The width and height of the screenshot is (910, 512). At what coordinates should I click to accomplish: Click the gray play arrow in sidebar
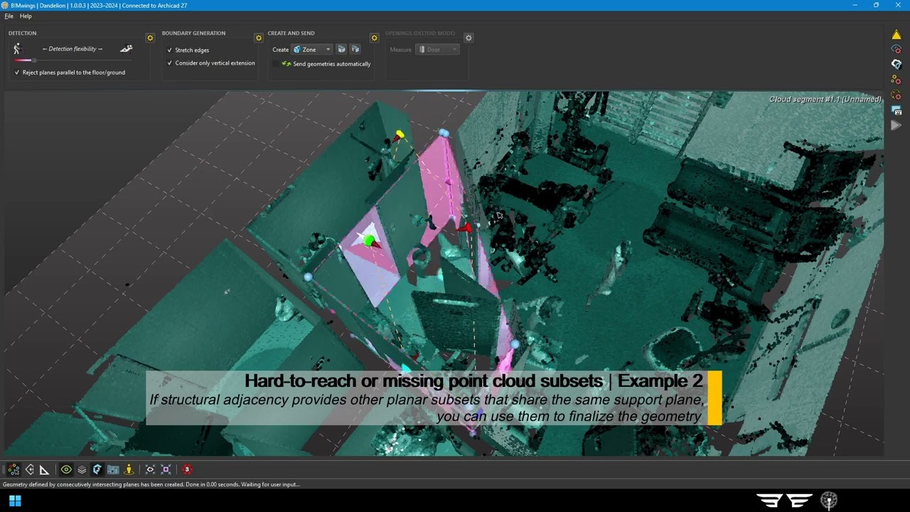click(x=896, y=125)
